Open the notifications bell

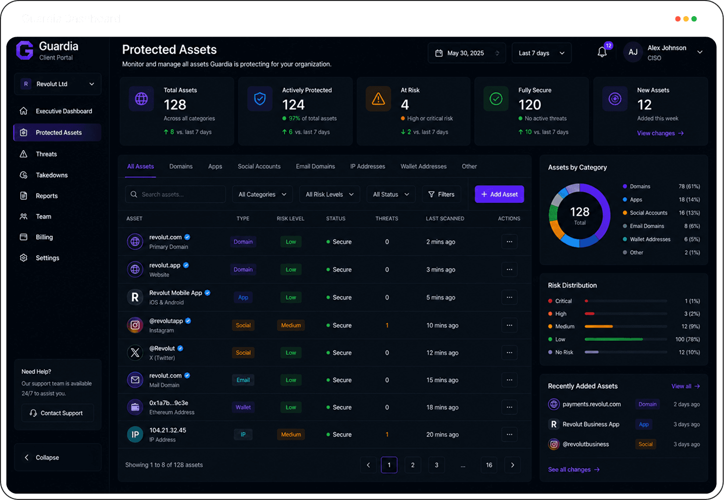(602, 52)
